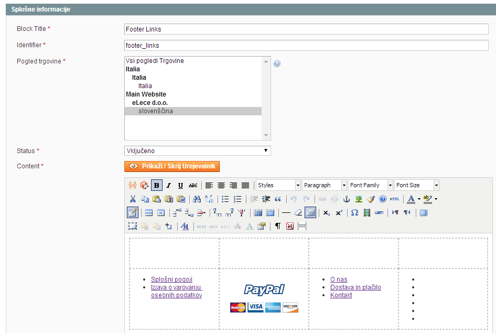The image size is (496, 333).
Task: Click the Subscript icon
Action: (x=327, y=212)
